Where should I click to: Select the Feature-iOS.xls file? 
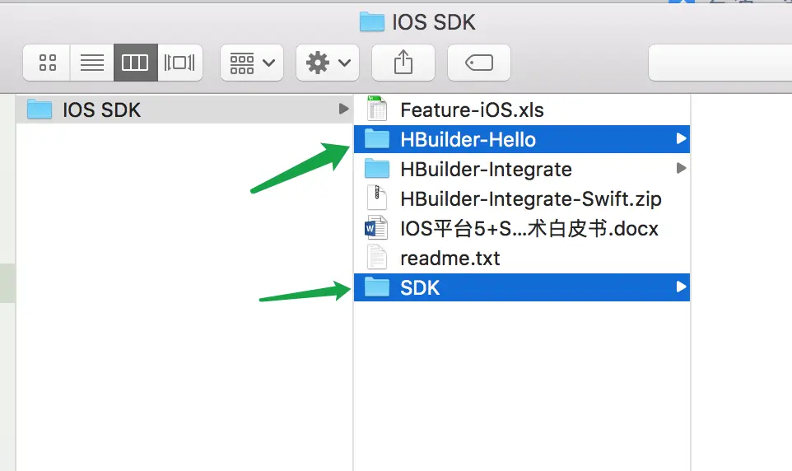[522, 110]
